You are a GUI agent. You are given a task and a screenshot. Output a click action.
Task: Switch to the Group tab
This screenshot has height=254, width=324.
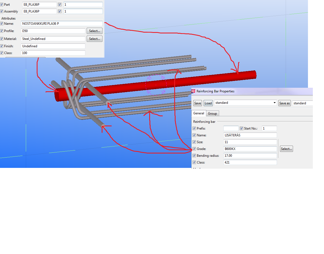pyautogui.click(x=212, y=114)
